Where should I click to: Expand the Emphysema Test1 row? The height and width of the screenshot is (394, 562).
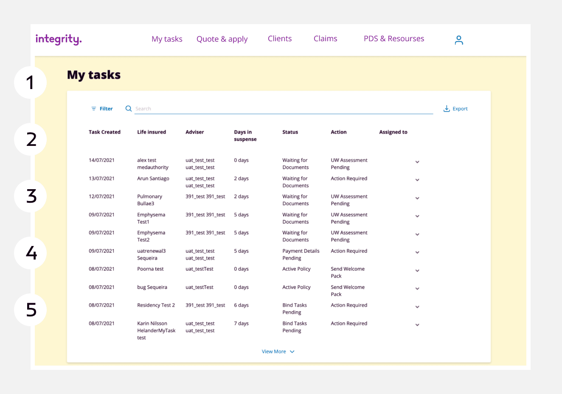point(417,216)
